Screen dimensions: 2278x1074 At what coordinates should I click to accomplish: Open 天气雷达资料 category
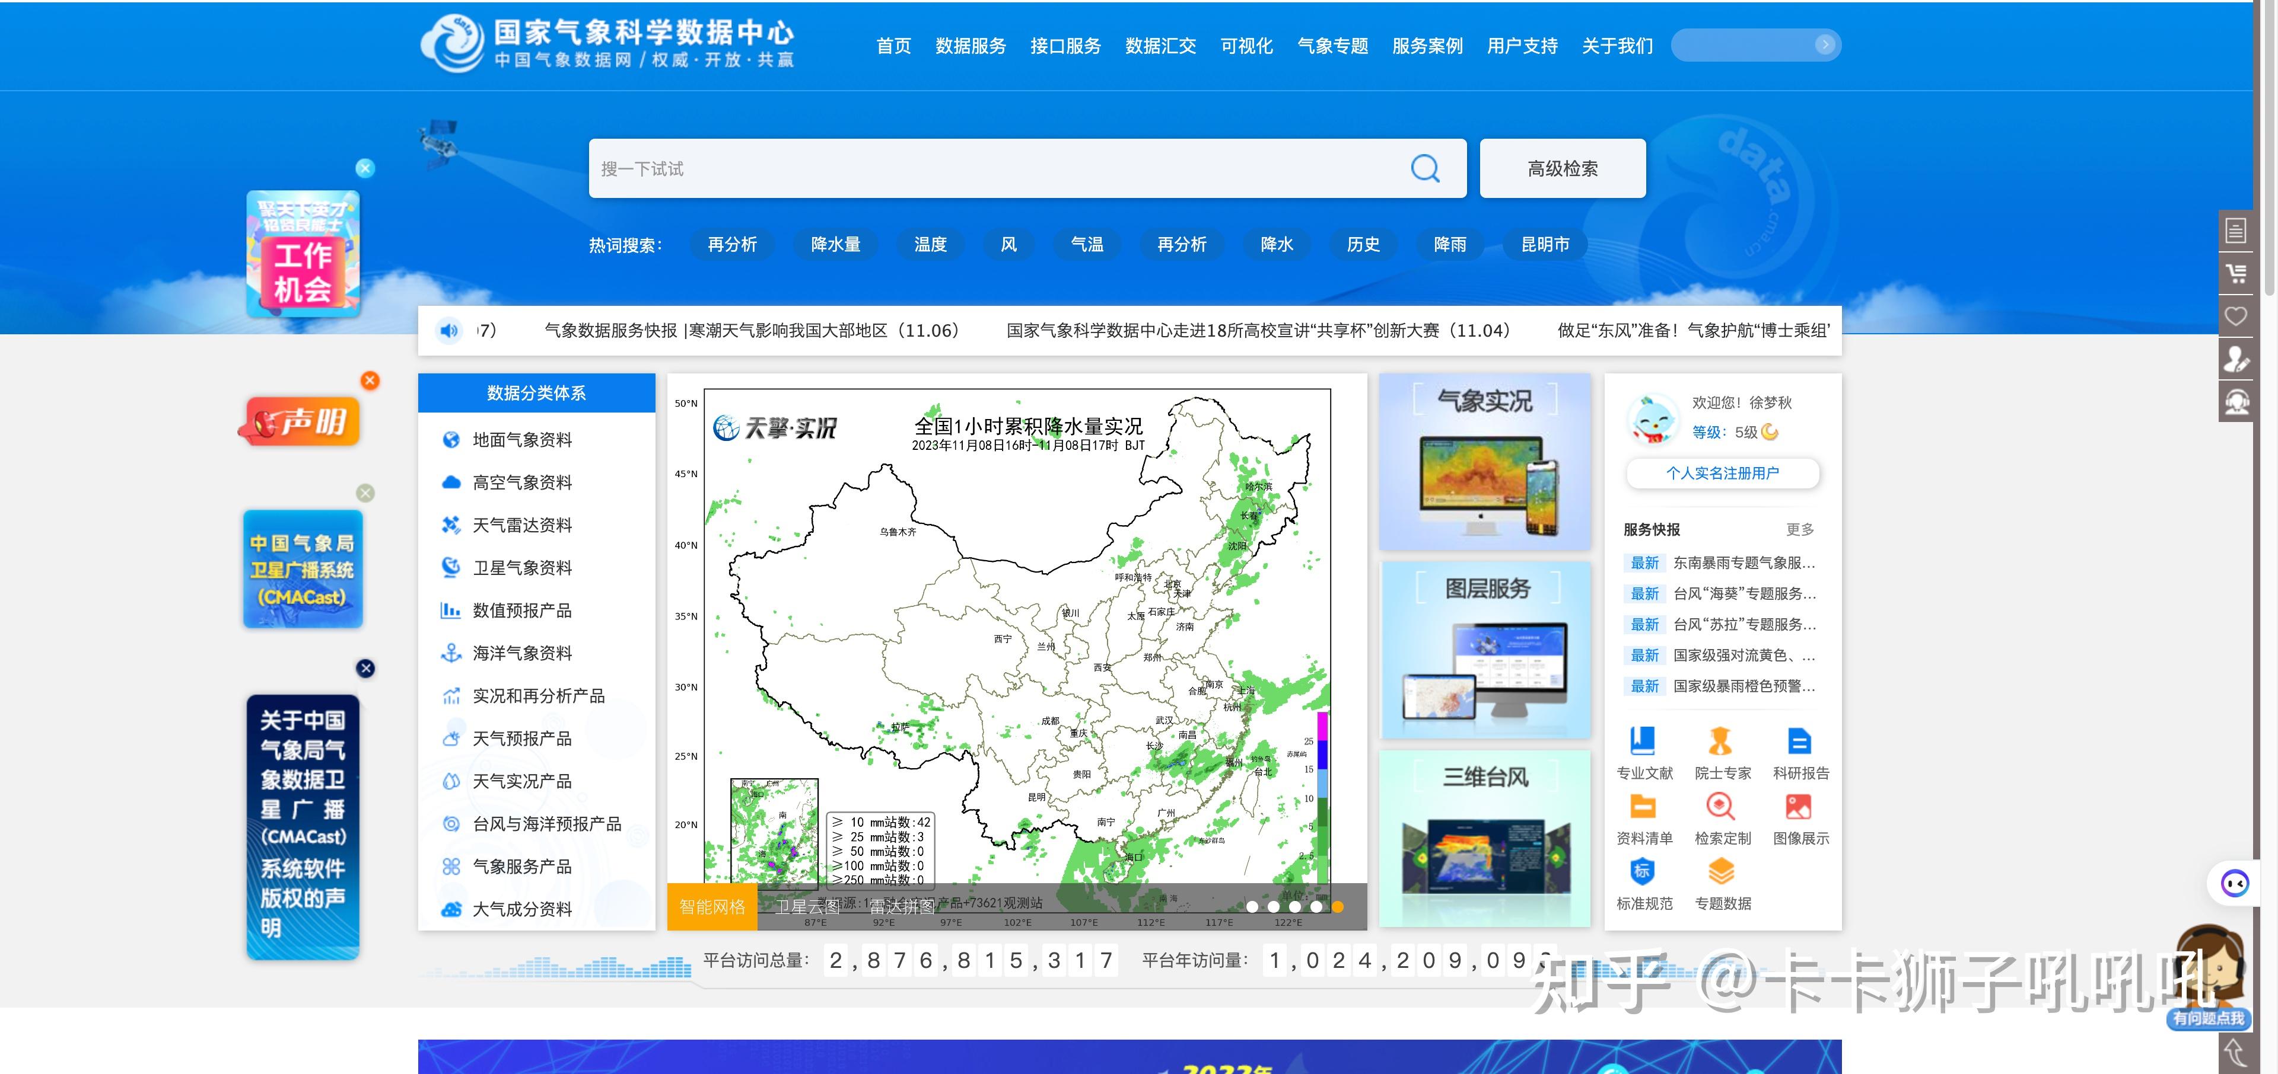coord(522,526)
